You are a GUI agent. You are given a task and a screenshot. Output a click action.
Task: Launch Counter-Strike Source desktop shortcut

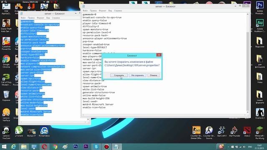[209, 132]
